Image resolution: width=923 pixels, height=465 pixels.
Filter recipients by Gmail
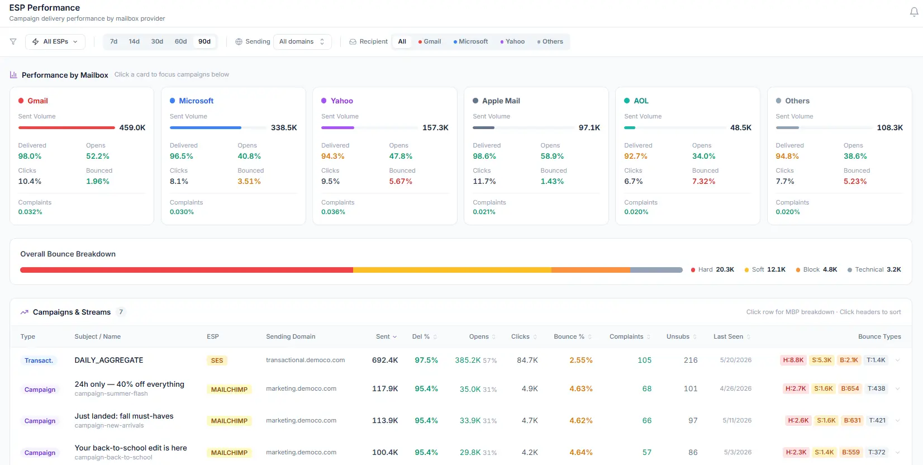coord(430,41)
